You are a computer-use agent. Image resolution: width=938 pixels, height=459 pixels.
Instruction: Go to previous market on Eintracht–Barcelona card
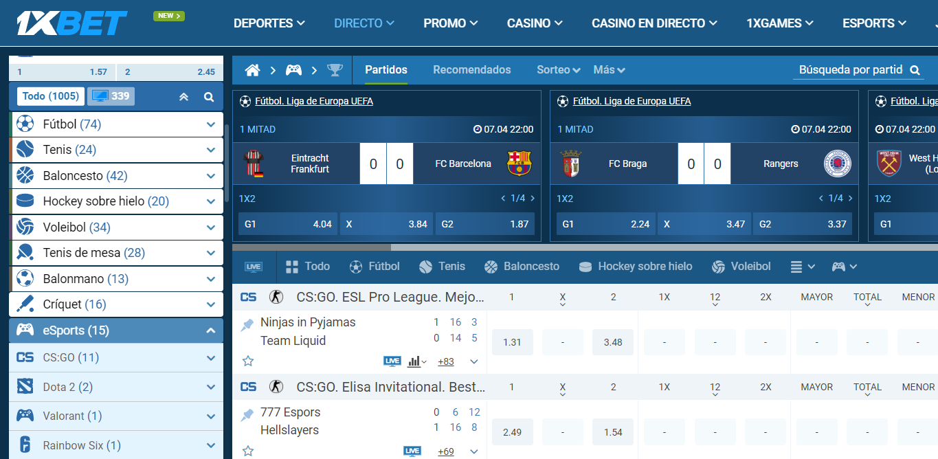[504, 198]
